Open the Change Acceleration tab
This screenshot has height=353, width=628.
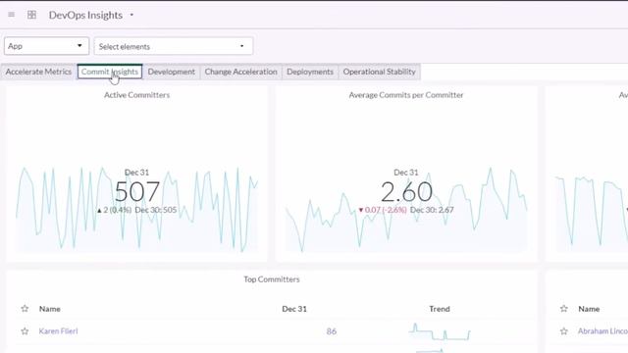(x=240, y=72)
